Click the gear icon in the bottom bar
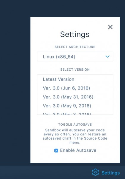Screen dimensions: 125x179 pos(95,172)
